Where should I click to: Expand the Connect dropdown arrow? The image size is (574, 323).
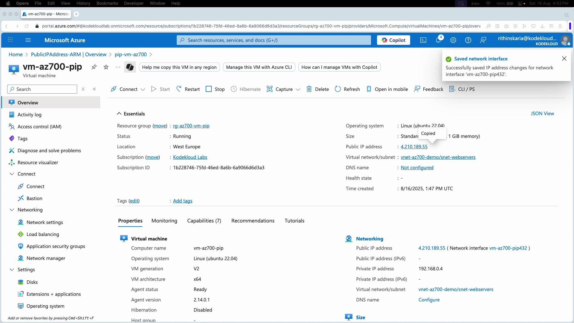(x=143, y=89)
